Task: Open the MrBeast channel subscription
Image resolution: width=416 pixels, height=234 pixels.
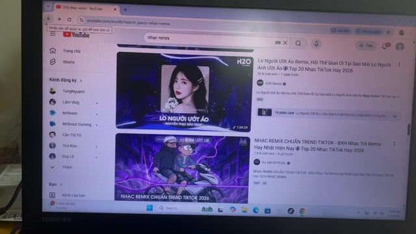Action: point(70,113)
